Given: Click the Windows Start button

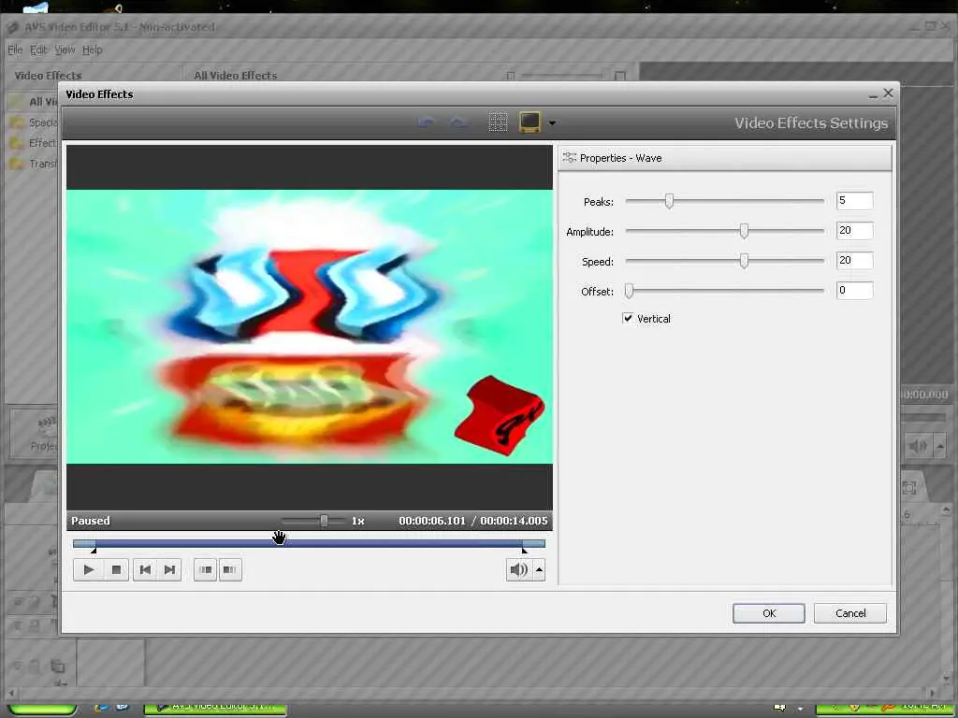Looking at the screenshot, I should (x=41, y=709).
